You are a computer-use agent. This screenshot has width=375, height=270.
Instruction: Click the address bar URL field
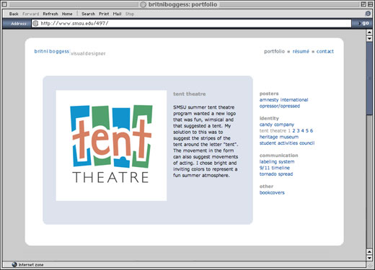click(x=191, y=23)
